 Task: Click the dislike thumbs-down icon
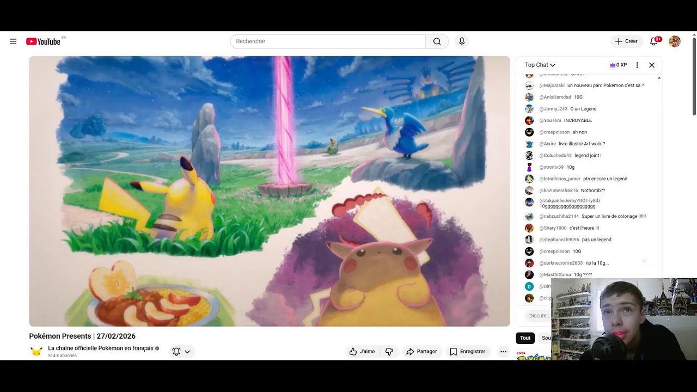(x=389, y=352)
